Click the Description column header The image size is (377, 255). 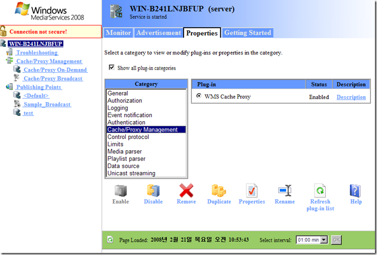pos(351,84)
